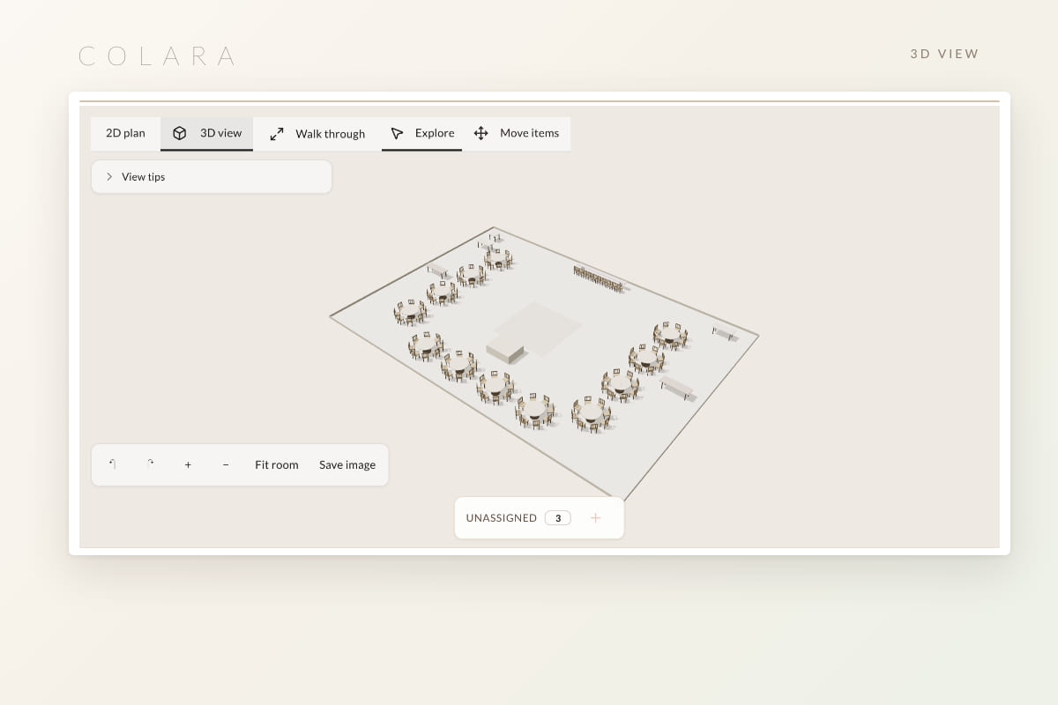Viewport: 1058px width, 705px height.
Task: Click the unassigned count badge 3
Action: 558,518
